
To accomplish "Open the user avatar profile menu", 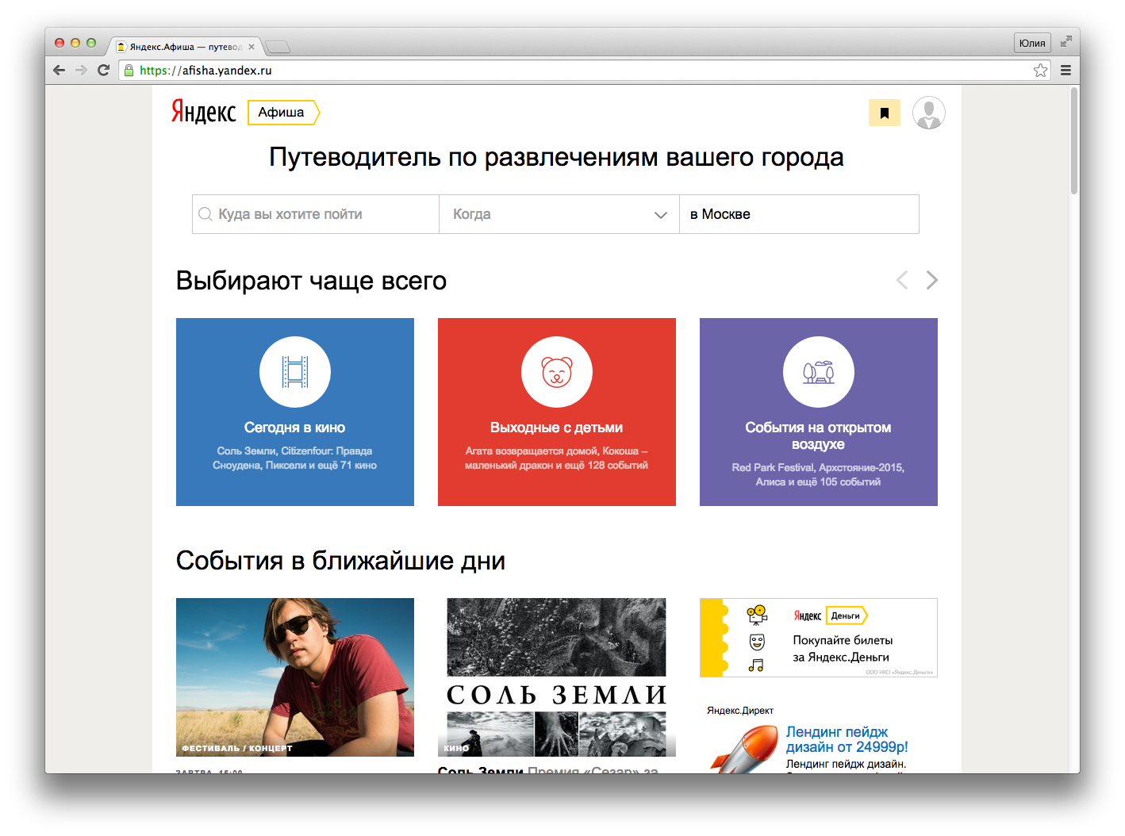I will coord(928,113).
